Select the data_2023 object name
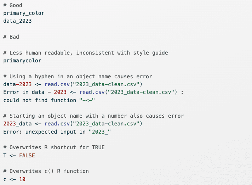 [17, 21]
